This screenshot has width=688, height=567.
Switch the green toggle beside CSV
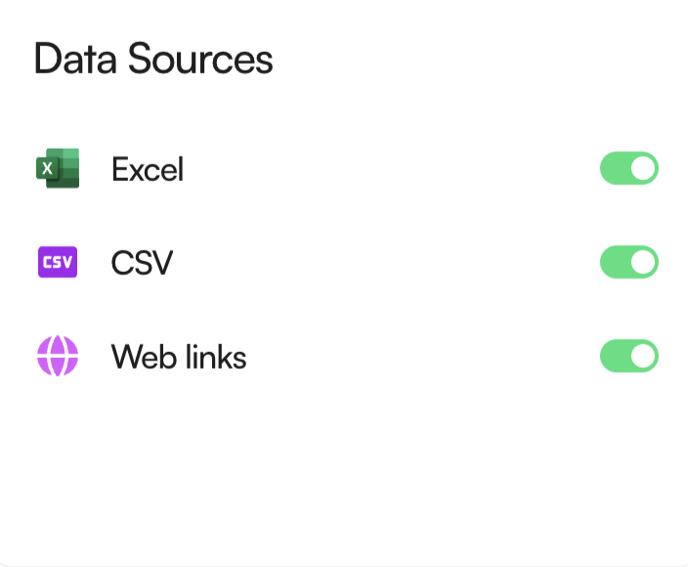pyautogui.click(x=628, y=262)
